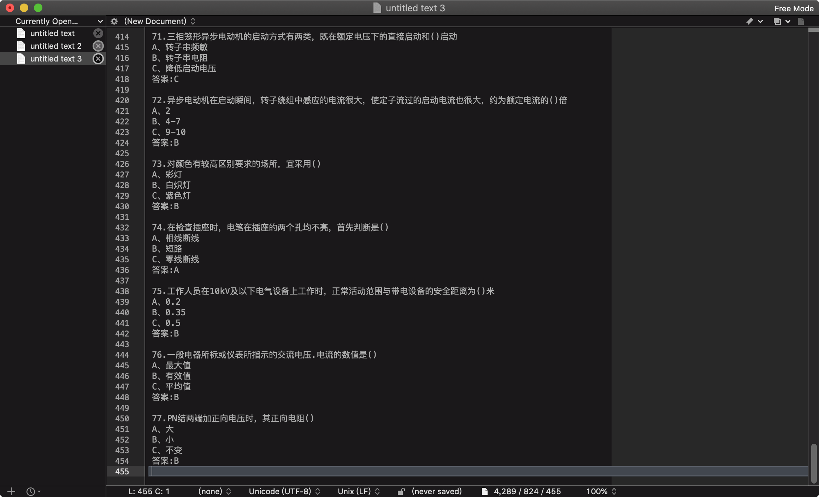Click the vertical scrollbar thumb
This screenshot has width=819, height=497.
pyautogui.click(x=814, y=463)
